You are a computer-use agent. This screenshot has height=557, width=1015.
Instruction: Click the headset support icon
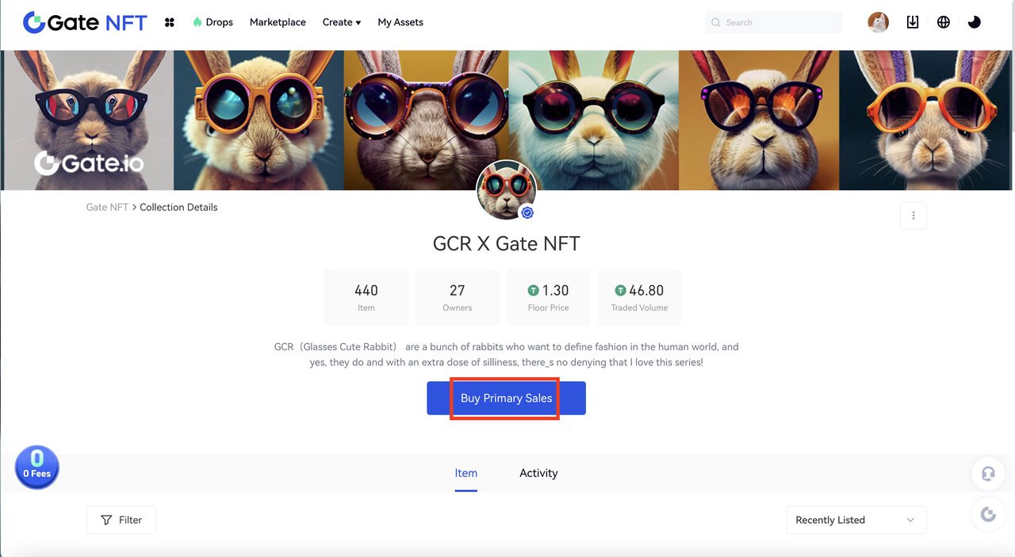(988, 474)
